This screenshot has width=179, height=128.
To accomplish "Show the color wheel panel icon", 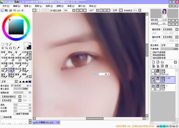I will [x=2, y=10].
